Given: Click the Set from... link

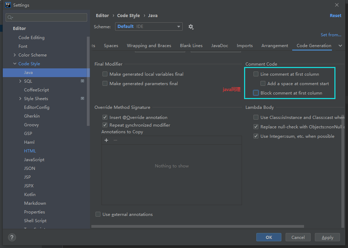Looking at the screenshot, I should tap(331, 35).
